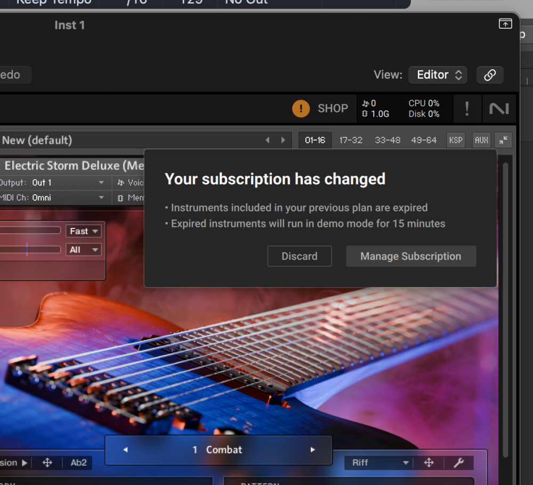Click next pattern arrow right of Combat
The height and width of the screenshot is (485, 533).
coord(313,450)
